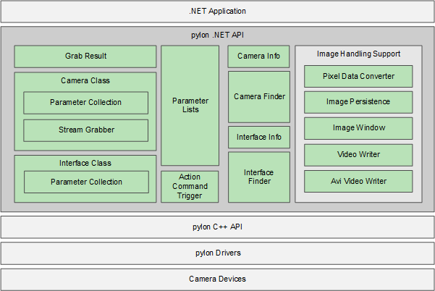The height and width of the screenshot is (291, 435).
Task: Click the Interface Info box
Action: tap(259, 137)
